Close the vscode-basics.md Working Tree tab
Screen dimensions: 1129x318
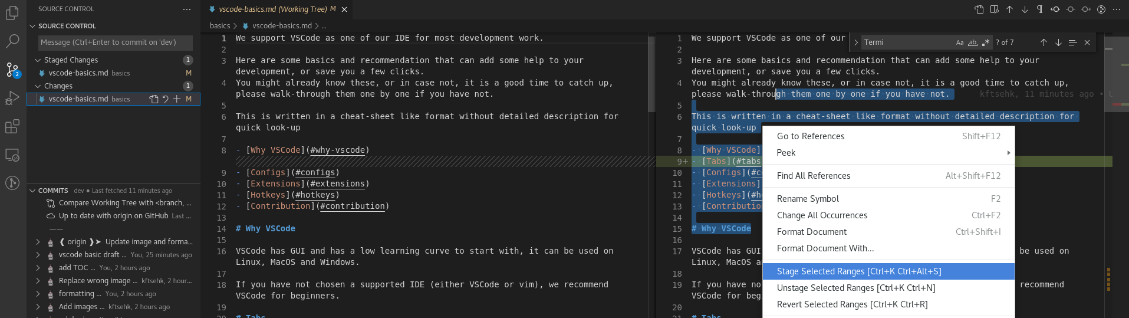click(x=344, y=9)
